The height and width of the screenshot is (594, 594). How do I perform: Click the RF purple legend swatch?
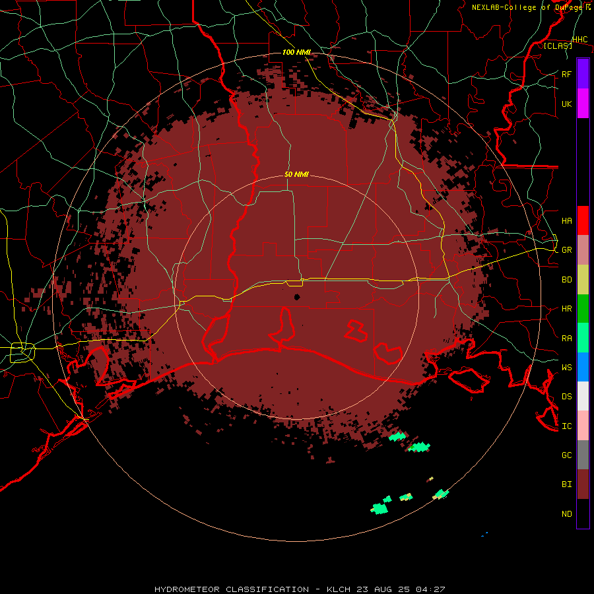click(583, 74)
